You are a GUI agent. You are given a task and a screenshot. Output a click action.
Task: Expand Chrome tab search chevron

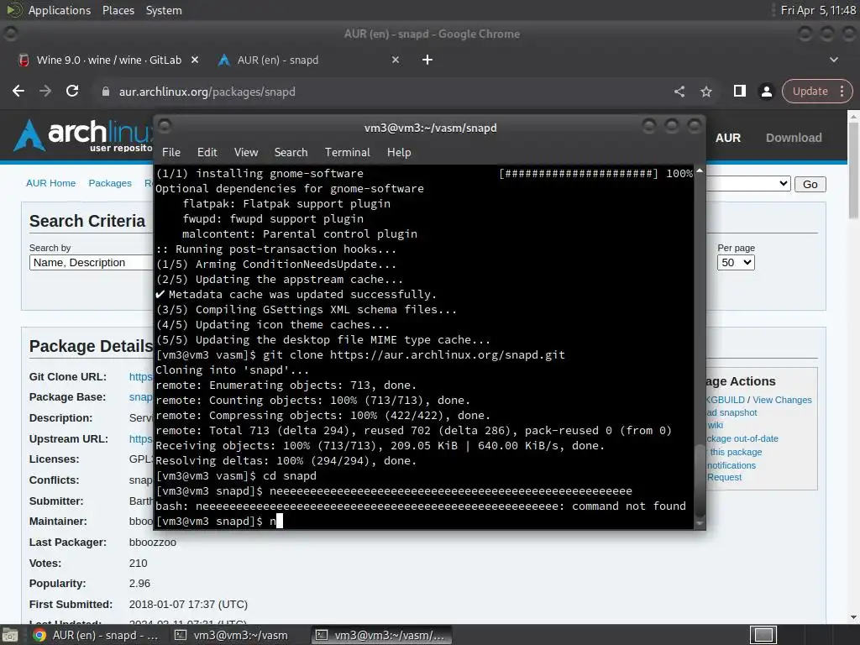click(x=834, y=60)
